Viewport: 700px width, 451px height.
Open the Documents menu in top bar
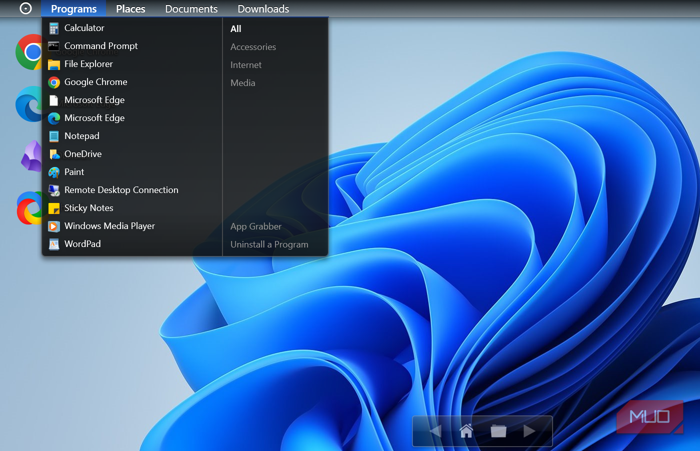[191, 9]
